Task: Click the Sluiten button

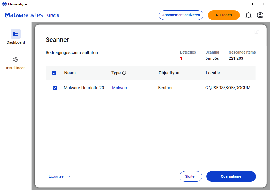Action: 191,176
